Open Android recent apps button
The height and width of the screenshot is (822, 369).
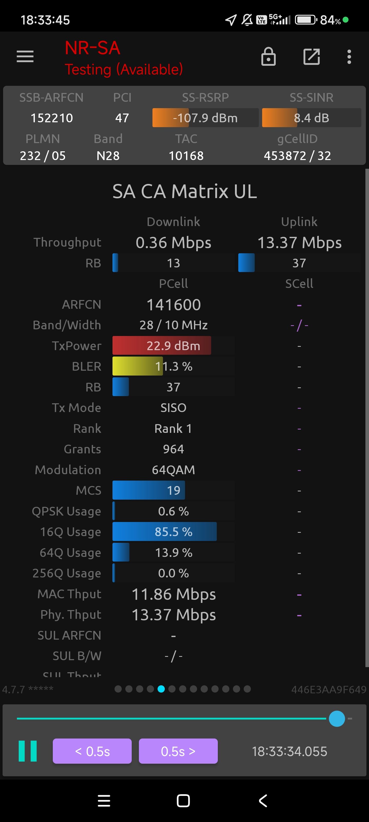click(104, 801)
